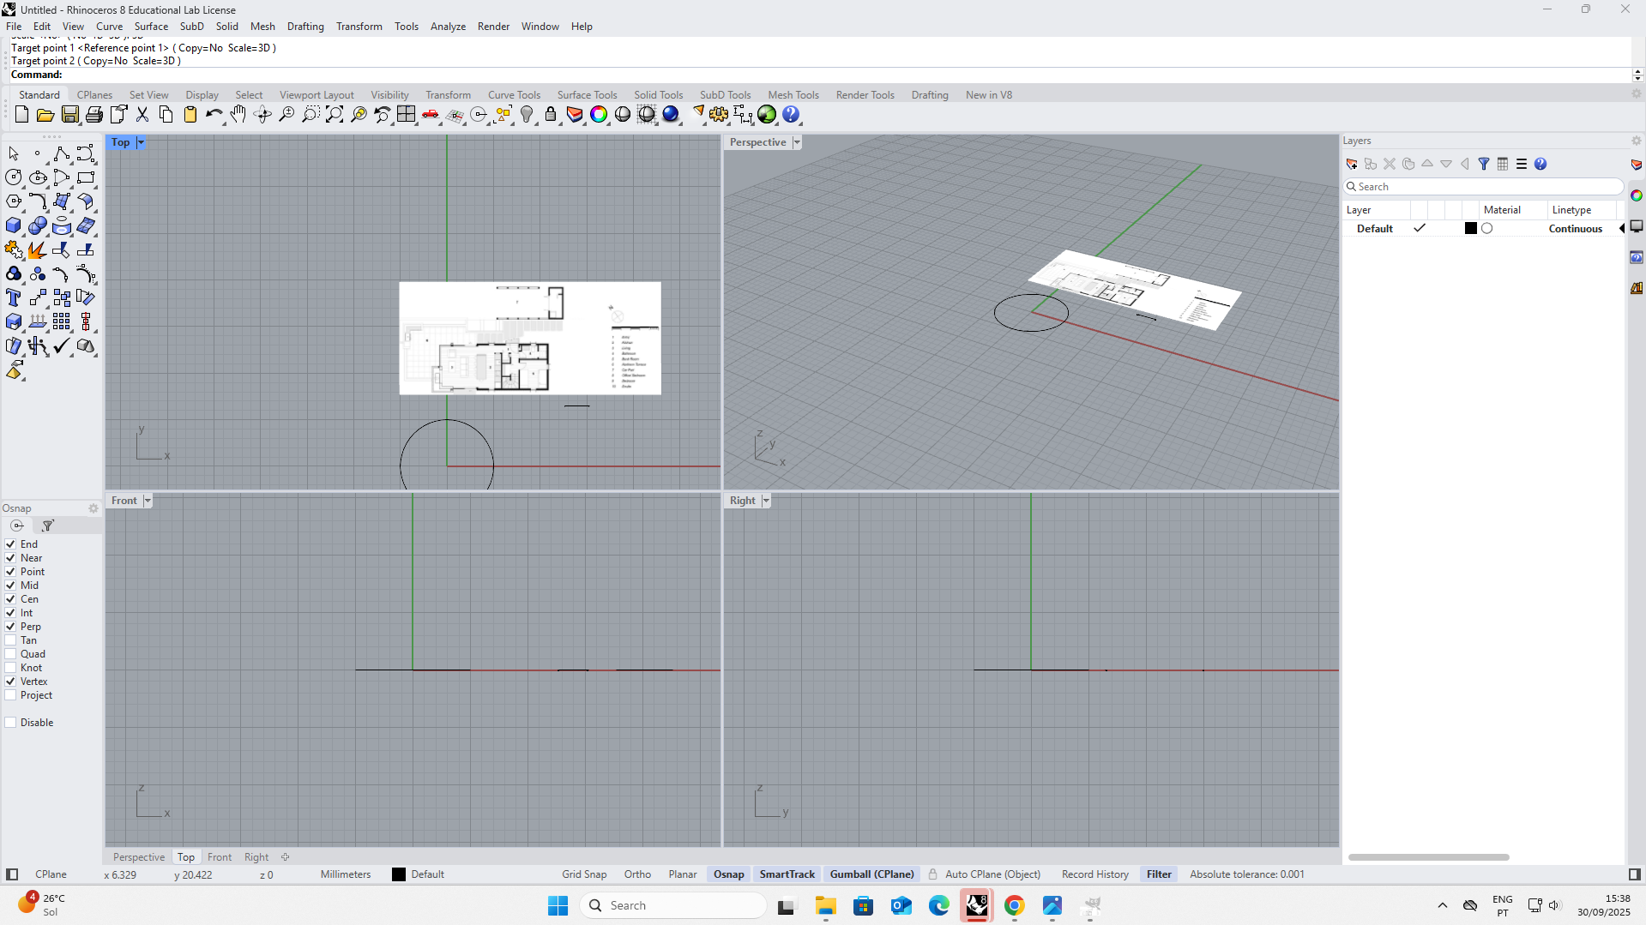The width and height of the screenshot is (1646, 925).
Task: Enable the Tan object snap
Action: (x=9, y=640)
